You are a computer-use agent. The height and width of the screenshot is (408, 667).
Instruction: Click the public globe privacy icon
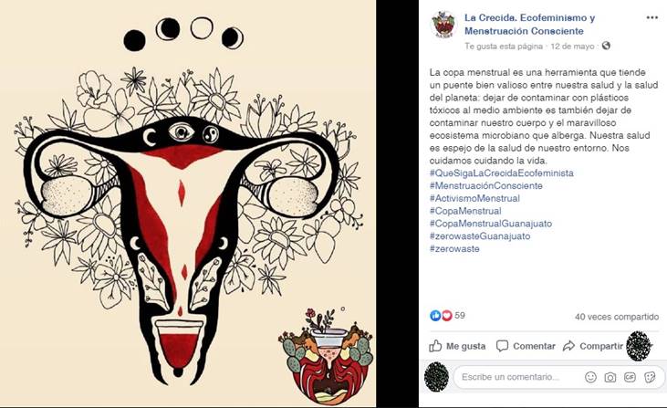click(x=606, y=46)
